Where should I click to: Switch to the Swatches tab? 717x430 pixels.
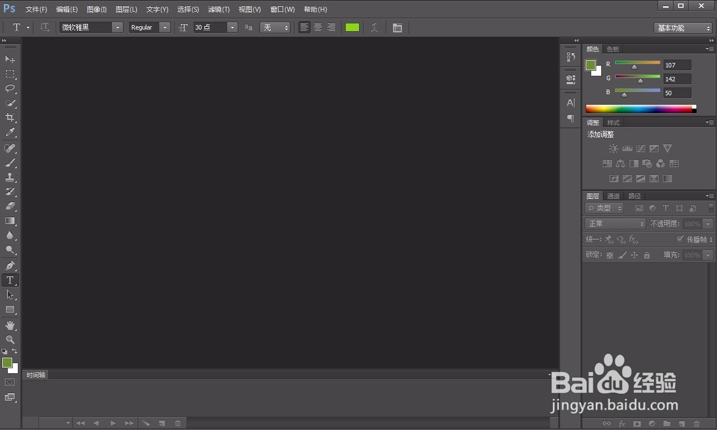[x=613, y=49]
